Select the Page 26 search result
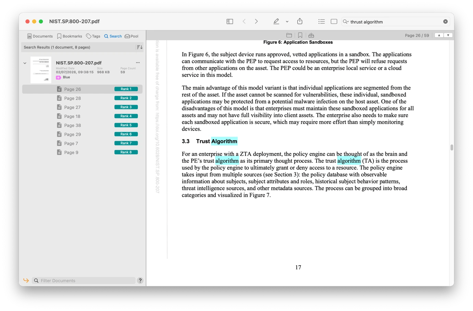 [x=82, y=89]
